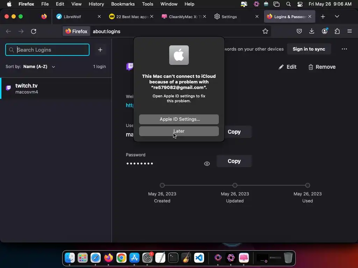The image size is (358, 268).
Task: Click the Created timeline marker
Action: pyautogui.click(x=162, y=185)
